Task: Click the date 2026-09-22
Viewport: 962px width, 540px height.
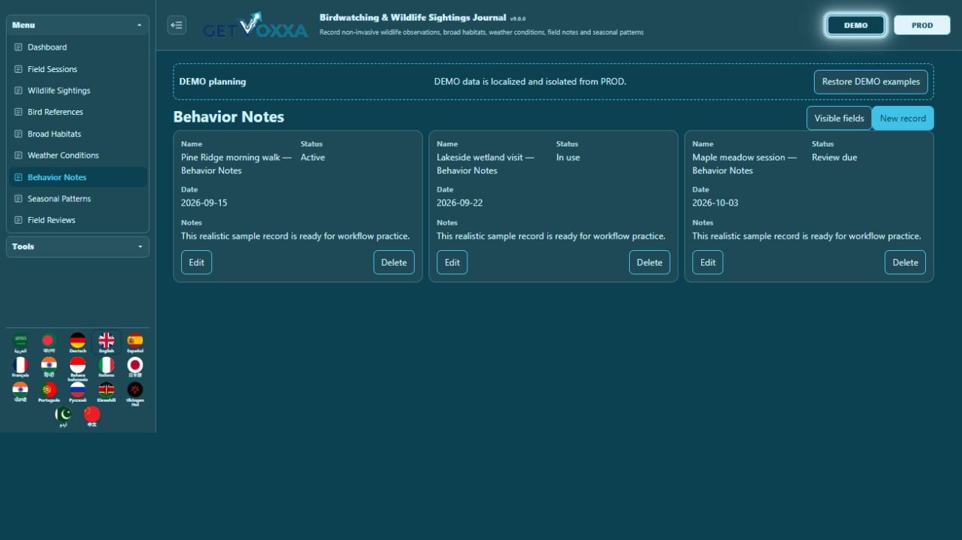Action: click(459, 203)
